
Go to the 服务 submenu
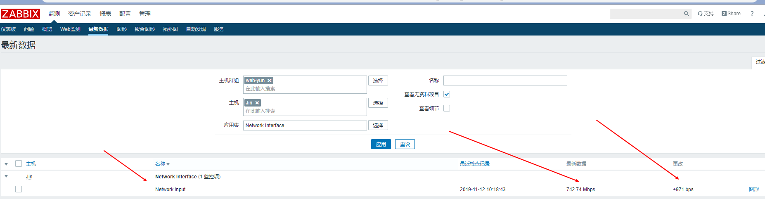[x=219, y=29]
